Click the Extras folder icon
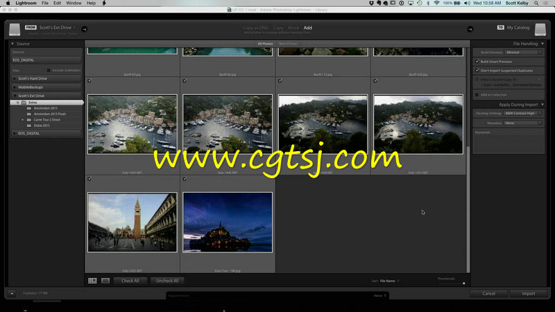The height and width of the screenshot is (312, 555). pos(24,102)
